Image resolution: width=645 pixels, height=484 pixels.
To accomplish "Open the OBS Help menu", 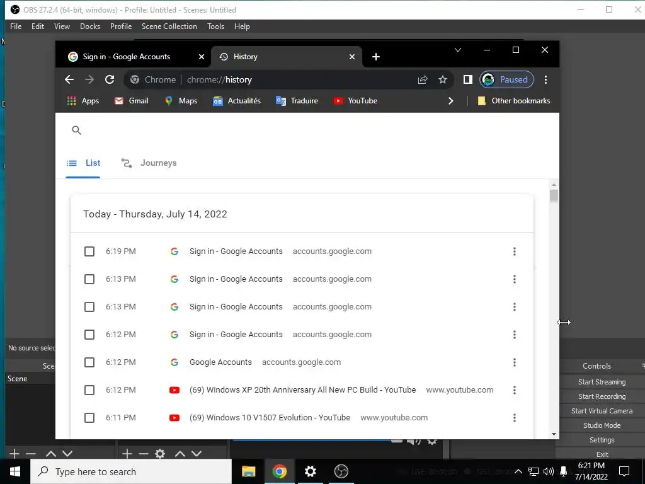I will click(242, 26).
